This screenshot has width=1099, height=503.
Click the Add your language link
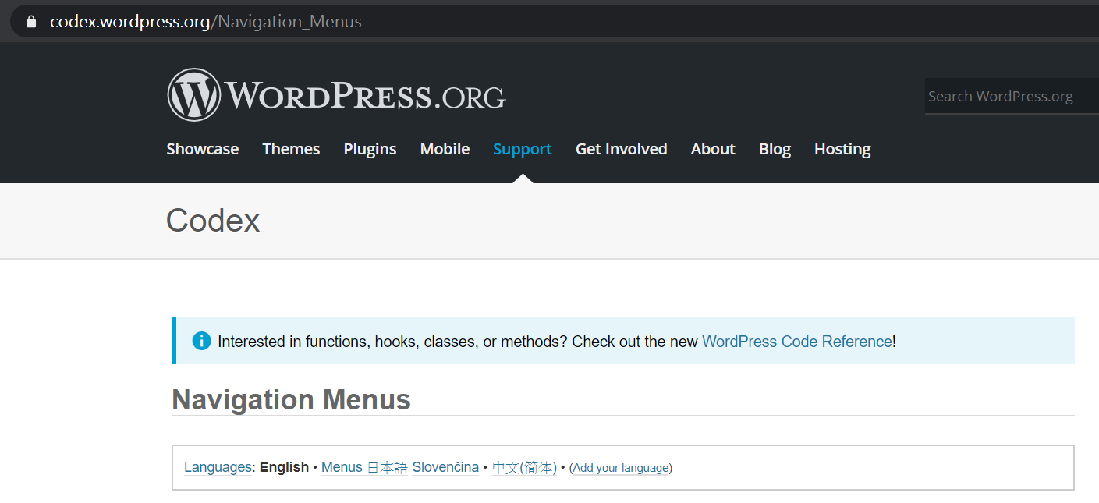pyautogui.click(x=621, y=468)
